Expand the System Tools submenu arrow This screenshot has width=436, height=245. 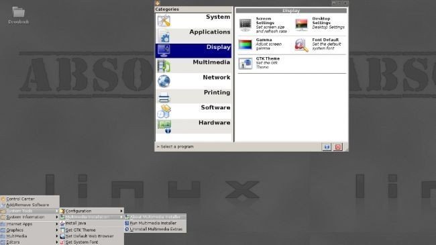(x=57, y=211)
